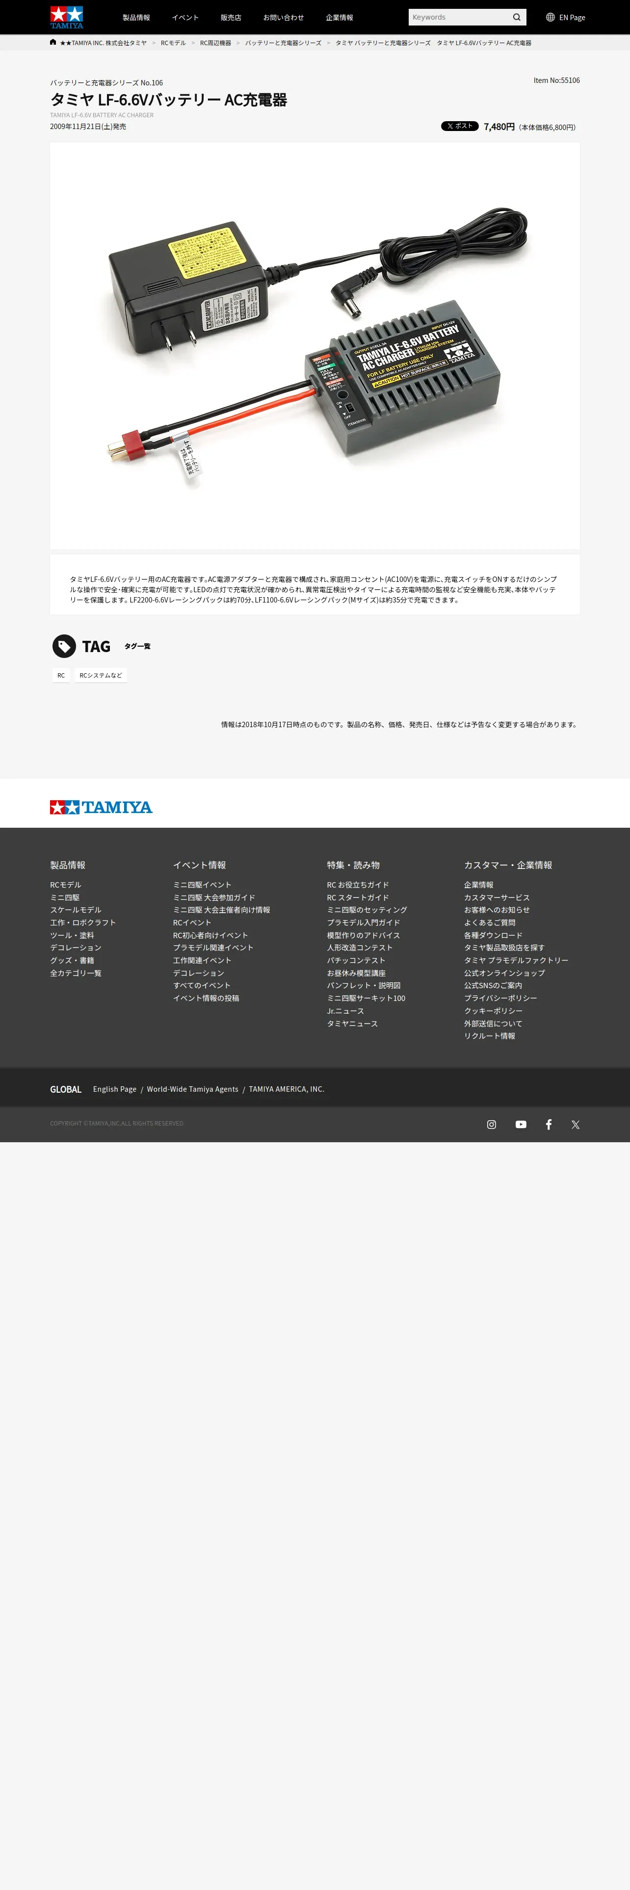The image size is (630, 1890).
Task: Open 工作・ロボクラフト footer link
Action: click(83, 922)
